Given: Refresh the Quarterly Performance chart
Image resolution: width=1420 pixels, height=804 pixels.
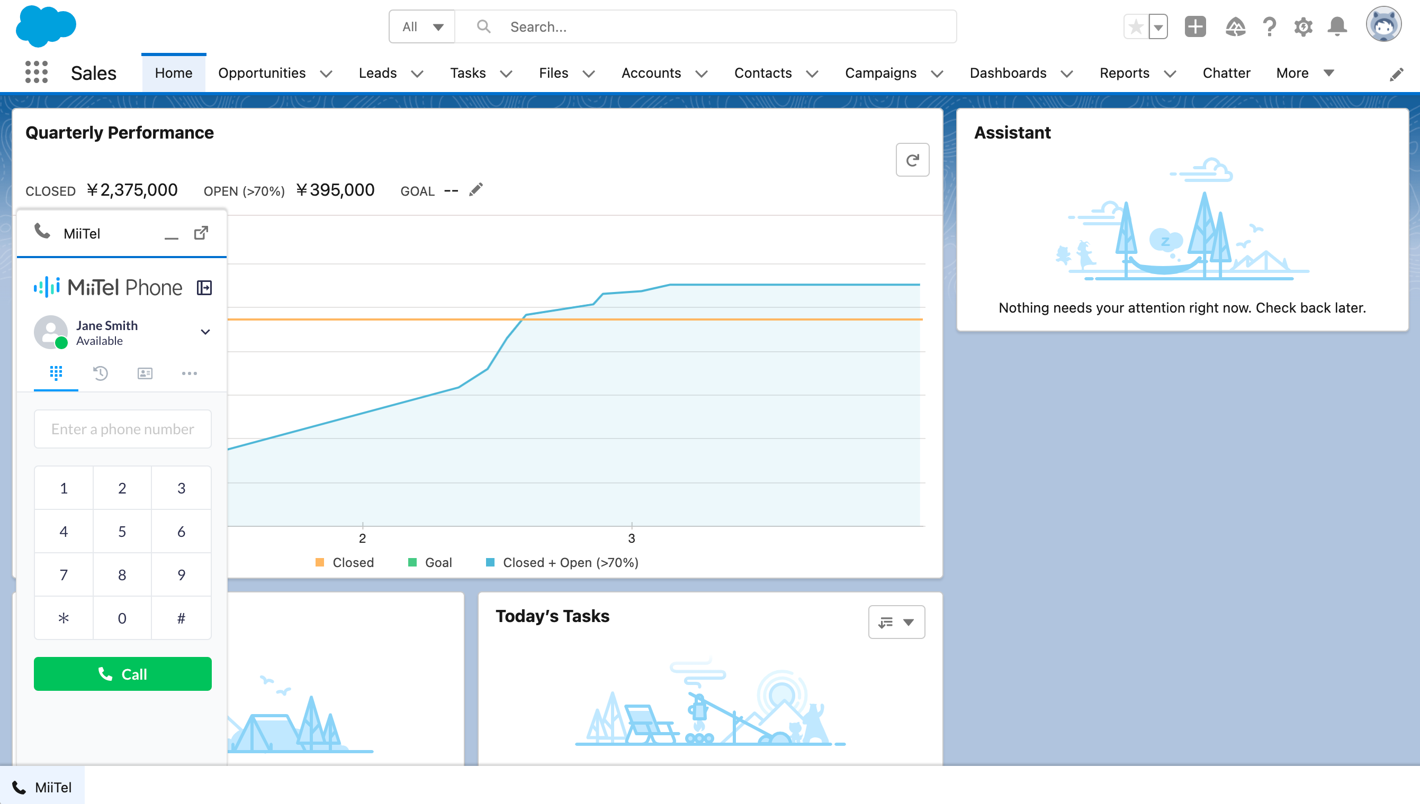Looking at the screenshot, I should pyautogui.click(x=912, y=160).
